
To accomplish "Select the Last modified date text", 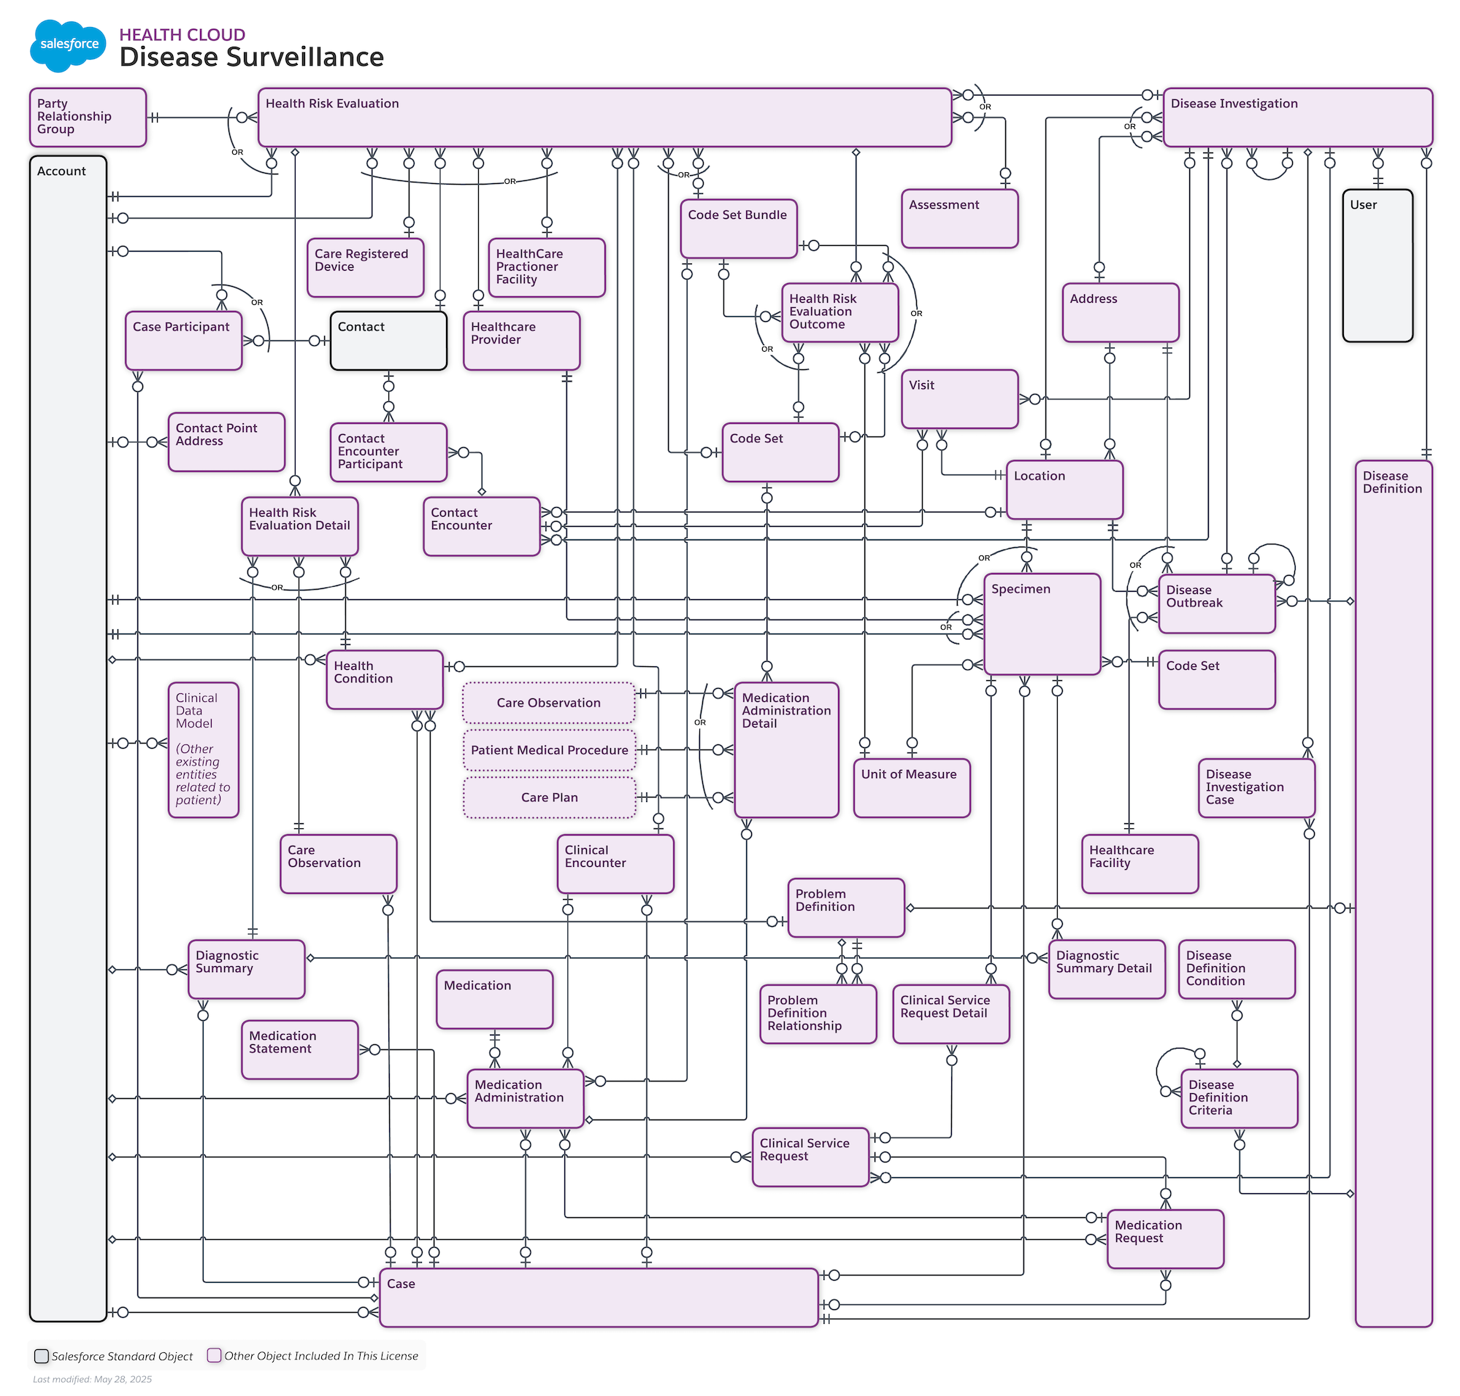I will [92, 1379].
